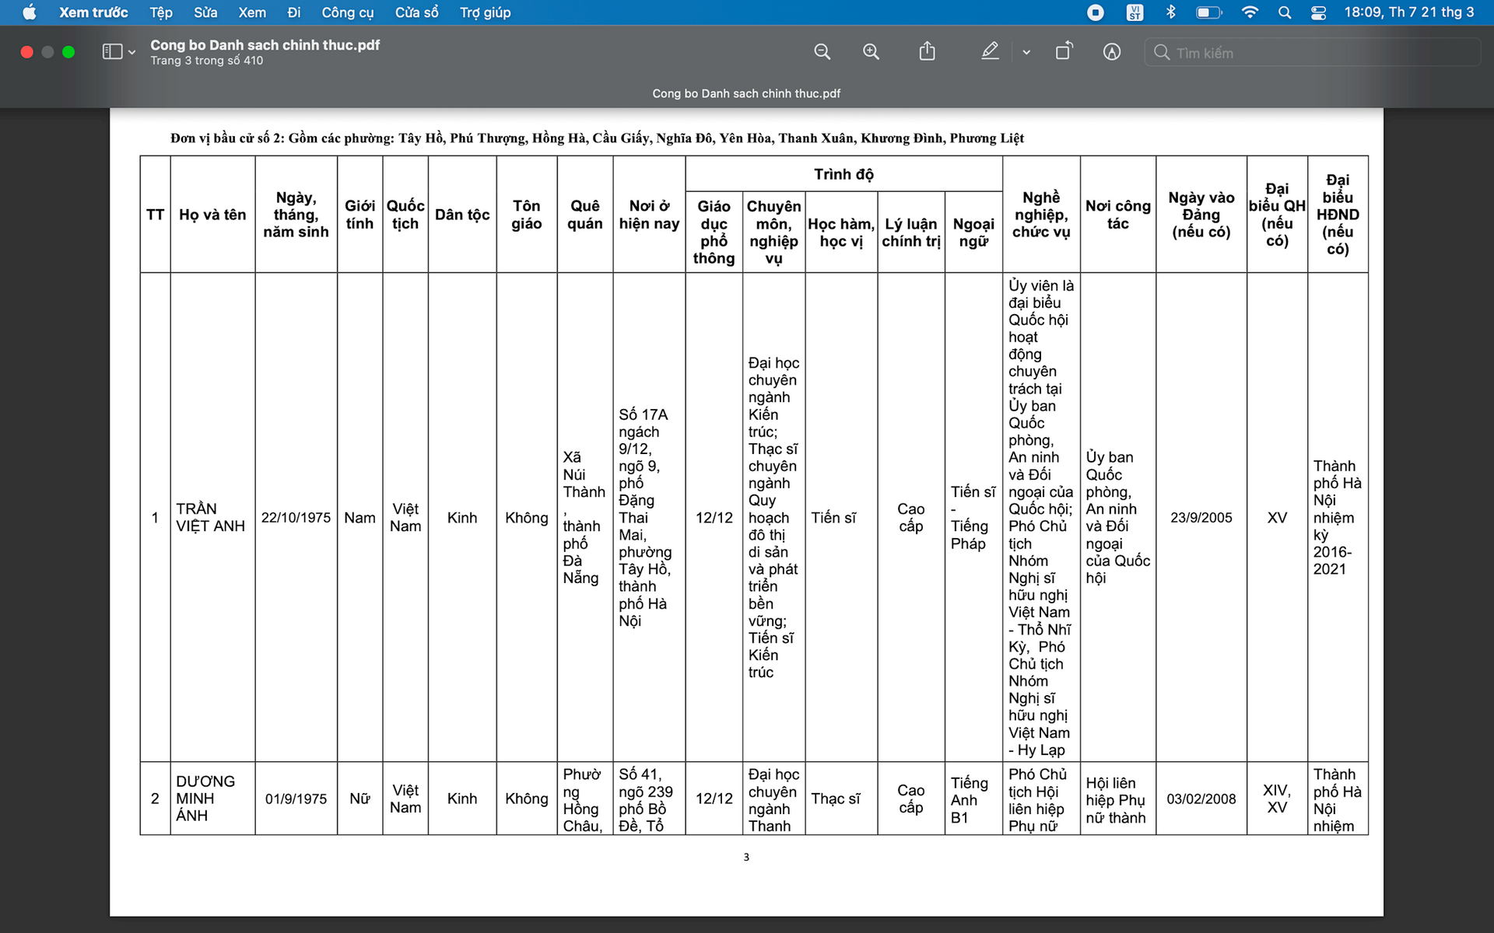Click the Wi-Fi status icon
The height and width of the screenshot is (933, 1494).
[x=1250, y=12]
